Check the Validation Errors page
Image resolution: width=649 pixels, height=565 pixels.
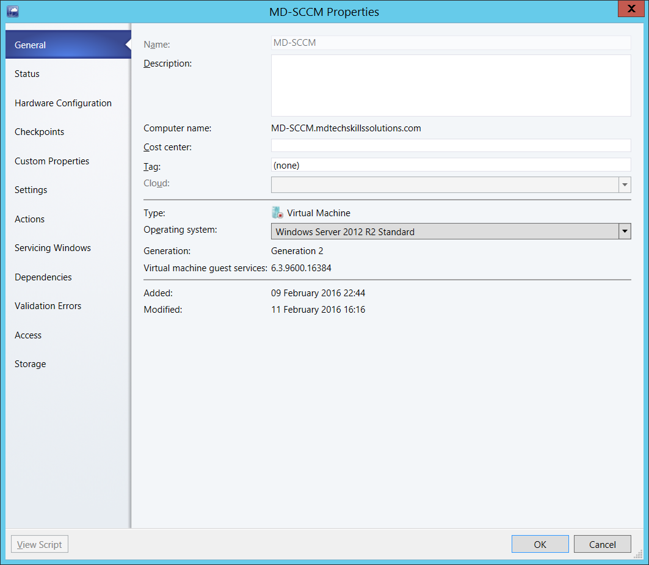(48, 305)
